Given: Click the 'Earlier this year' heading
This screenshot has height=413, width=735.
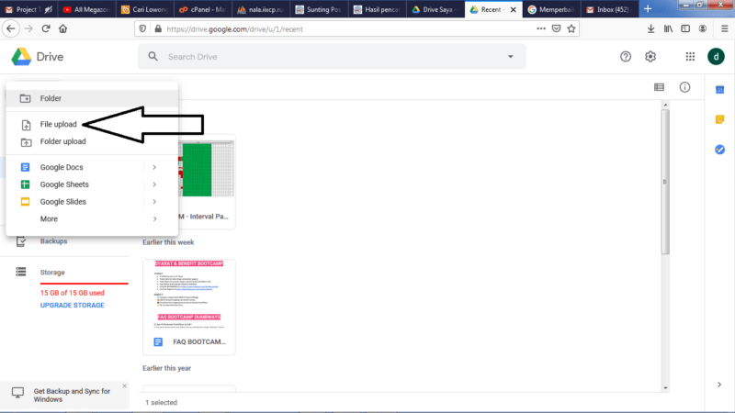Looking at the screenshot, I should pyautogui.click(x=167, y=368).
